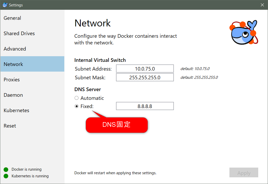Click the Network page title
The height and width of the screenshot is (184, 268).
click(x=93, y=23)
